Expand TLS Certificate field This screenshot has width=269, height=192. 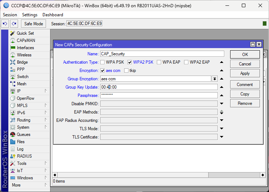tap(222, 137)
